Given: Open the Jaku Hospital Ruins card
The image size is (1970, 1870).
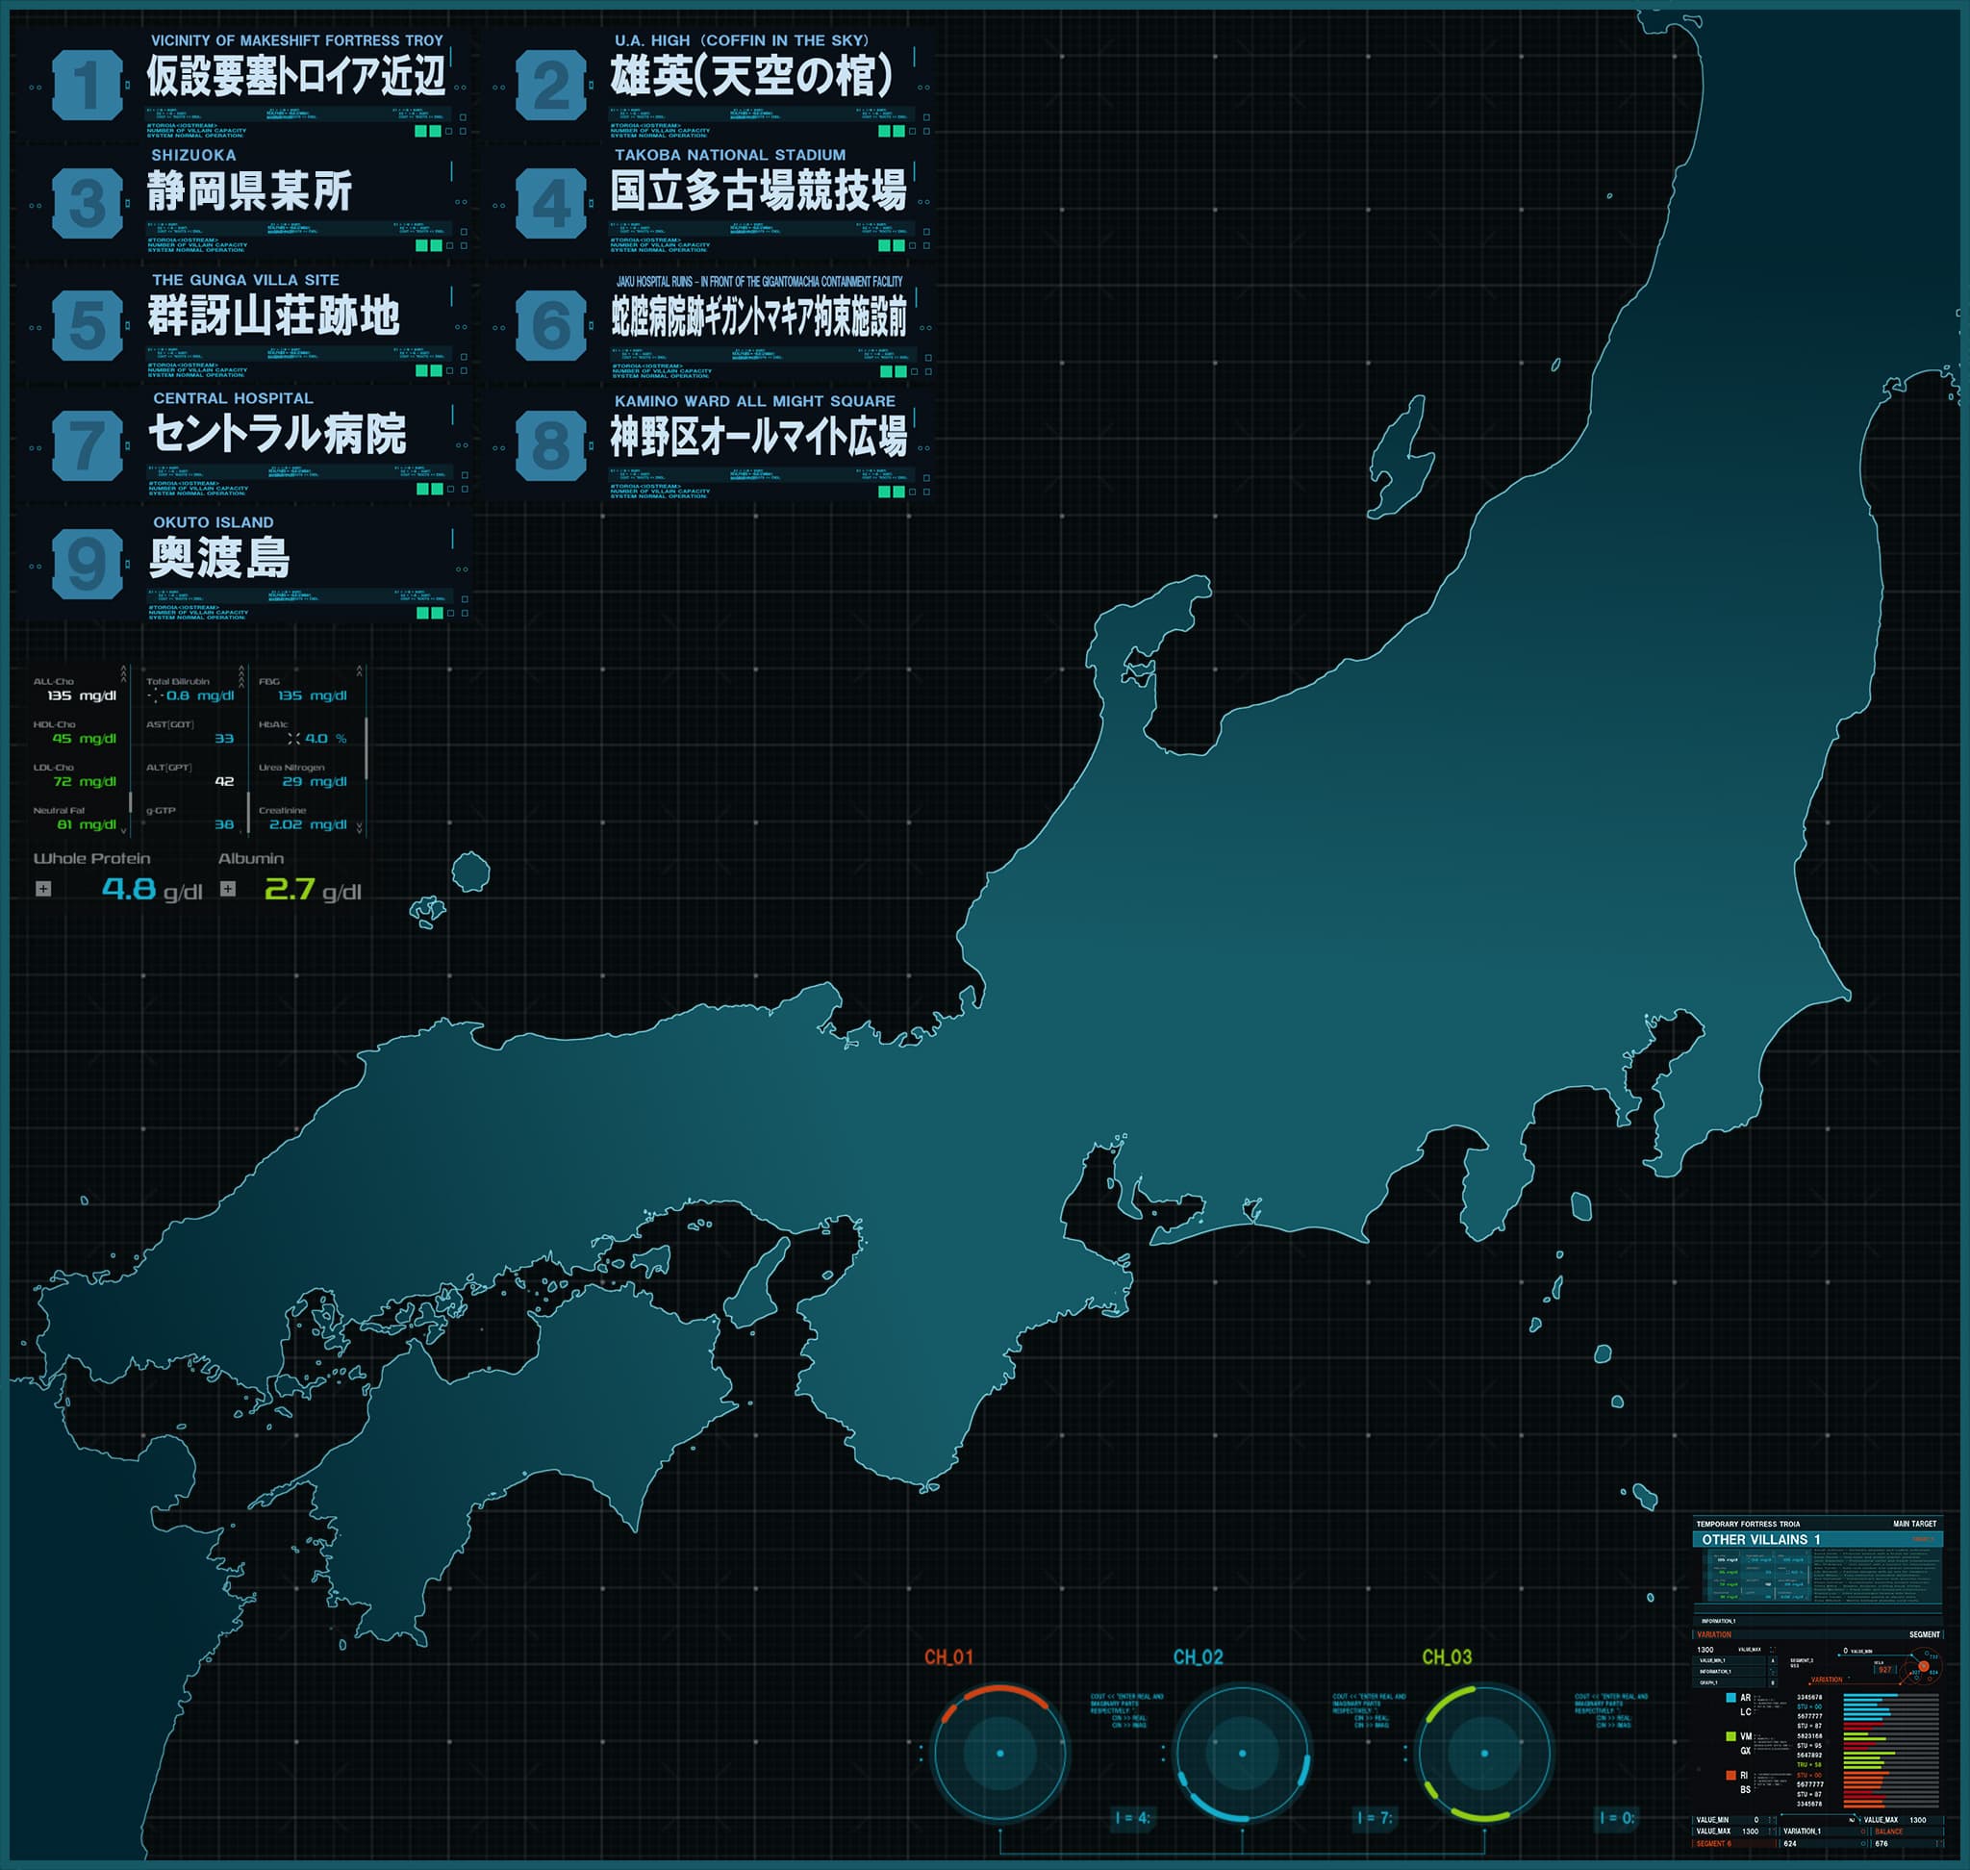Looking at the screenshot, I should 708,325.
